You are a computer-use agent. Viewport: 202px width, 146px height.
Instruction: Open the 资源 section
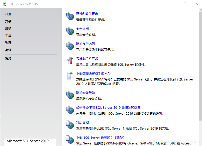click(8, 43)
